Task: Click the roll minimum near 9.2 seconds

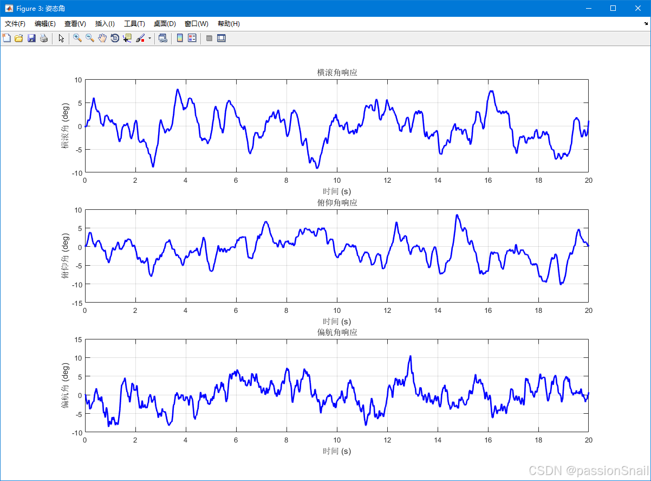Action: (x=317, y=168)
